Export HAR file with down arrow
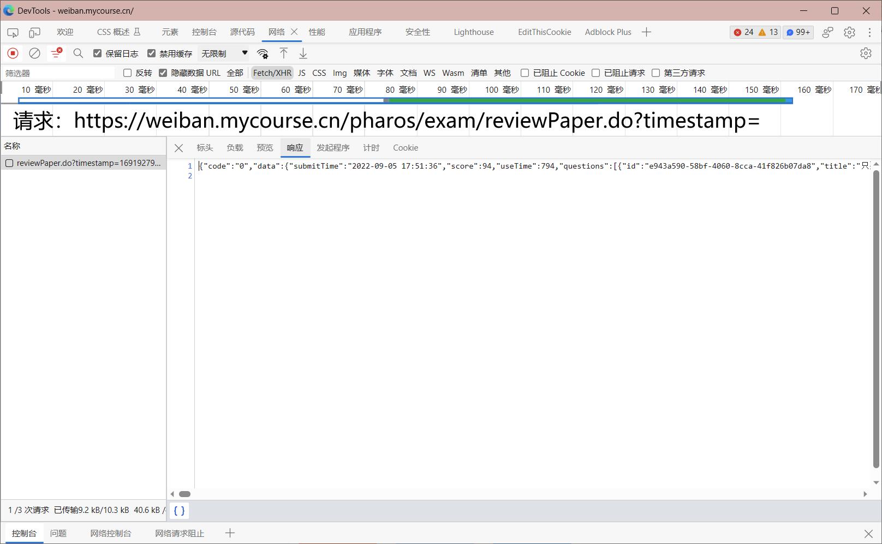Image resolution: width=882 pixels, height=544 pixels. (x=303, y=53)
